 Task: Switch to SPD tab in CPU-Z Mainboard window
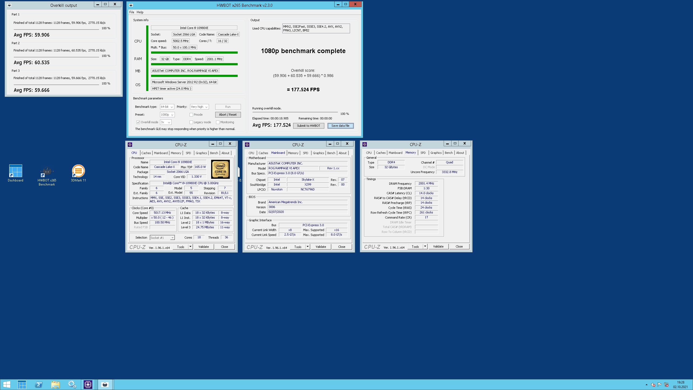[x=305, y=153]
